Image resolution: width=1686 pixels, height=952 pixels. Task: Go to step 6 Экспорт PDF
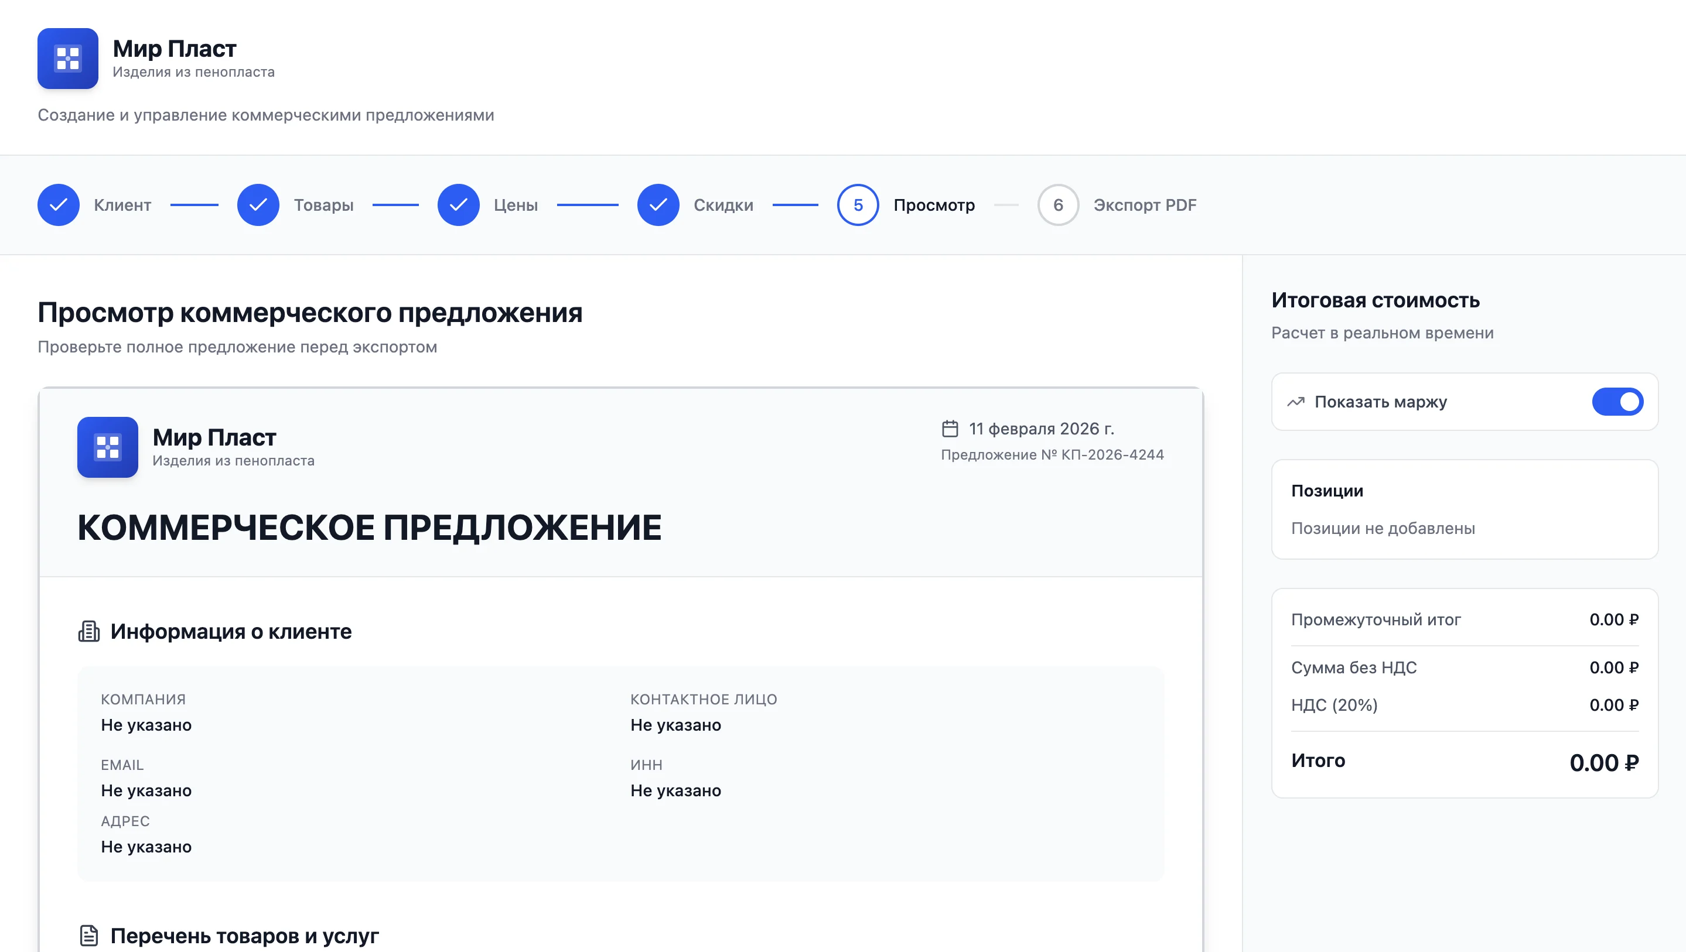click(x=1057, y=205)
